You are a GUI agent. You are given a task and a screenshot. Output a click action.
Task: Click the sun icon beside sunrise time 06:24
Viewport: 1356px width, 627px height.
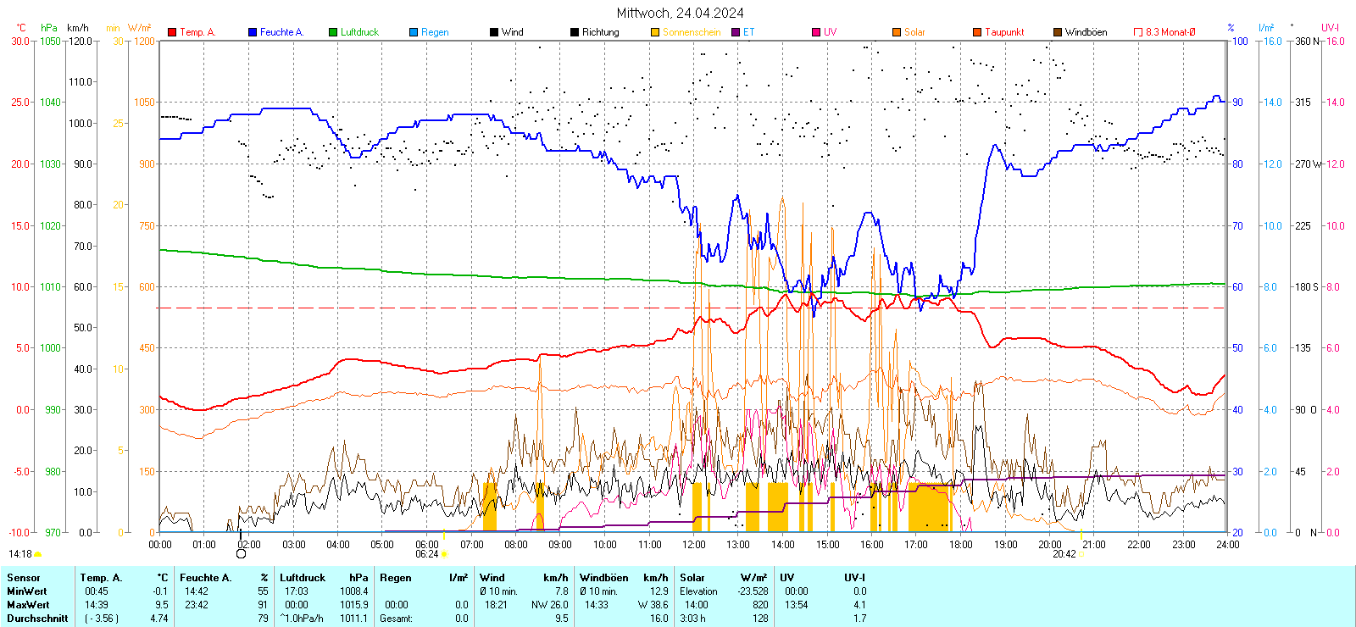444,554
